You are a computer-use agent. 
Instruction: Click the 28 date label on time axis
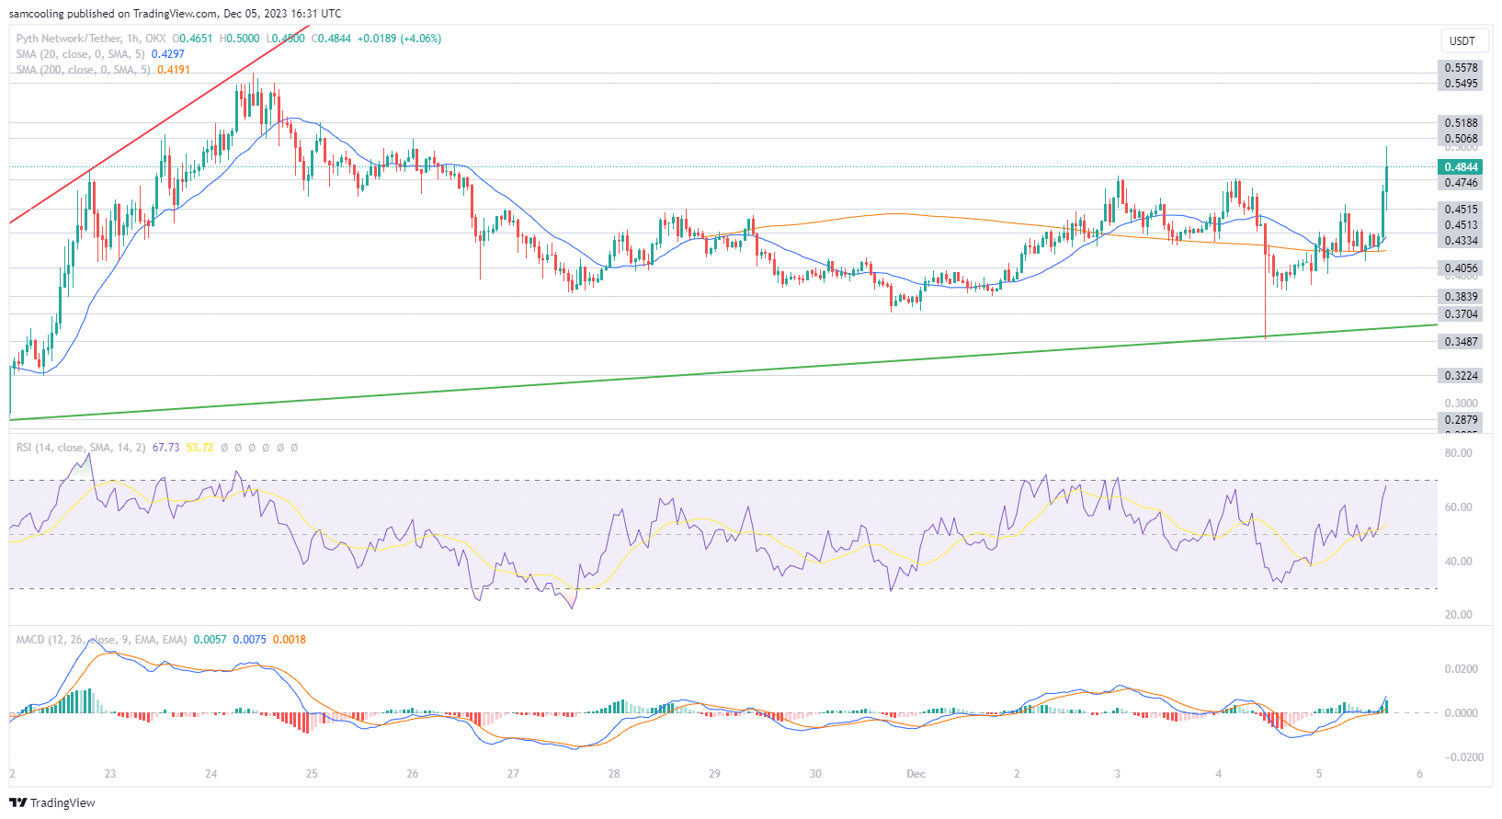(613, 774)
